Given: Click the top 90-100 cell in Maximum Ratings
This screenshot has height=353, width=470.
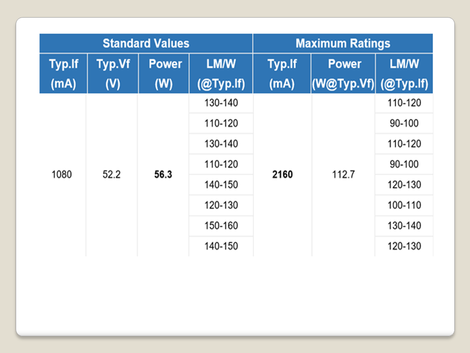Looking at the screenshot, I should tap(404, 124).
